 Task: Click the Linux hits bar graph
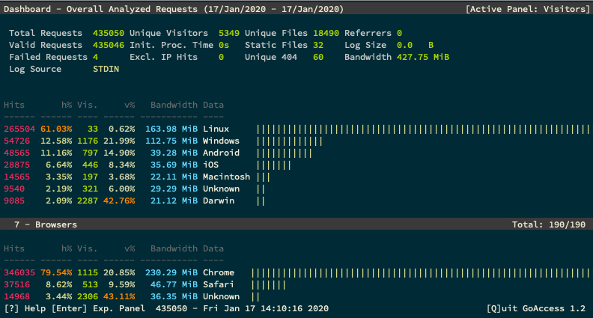point(423,129)
